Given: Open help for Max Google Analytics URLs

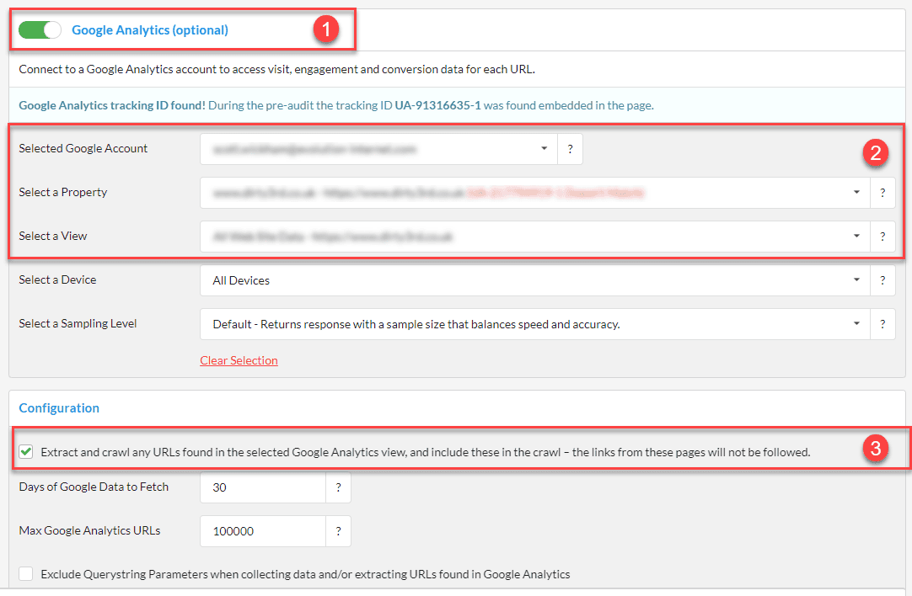Looking at the screenshot, I should [339, 531].
